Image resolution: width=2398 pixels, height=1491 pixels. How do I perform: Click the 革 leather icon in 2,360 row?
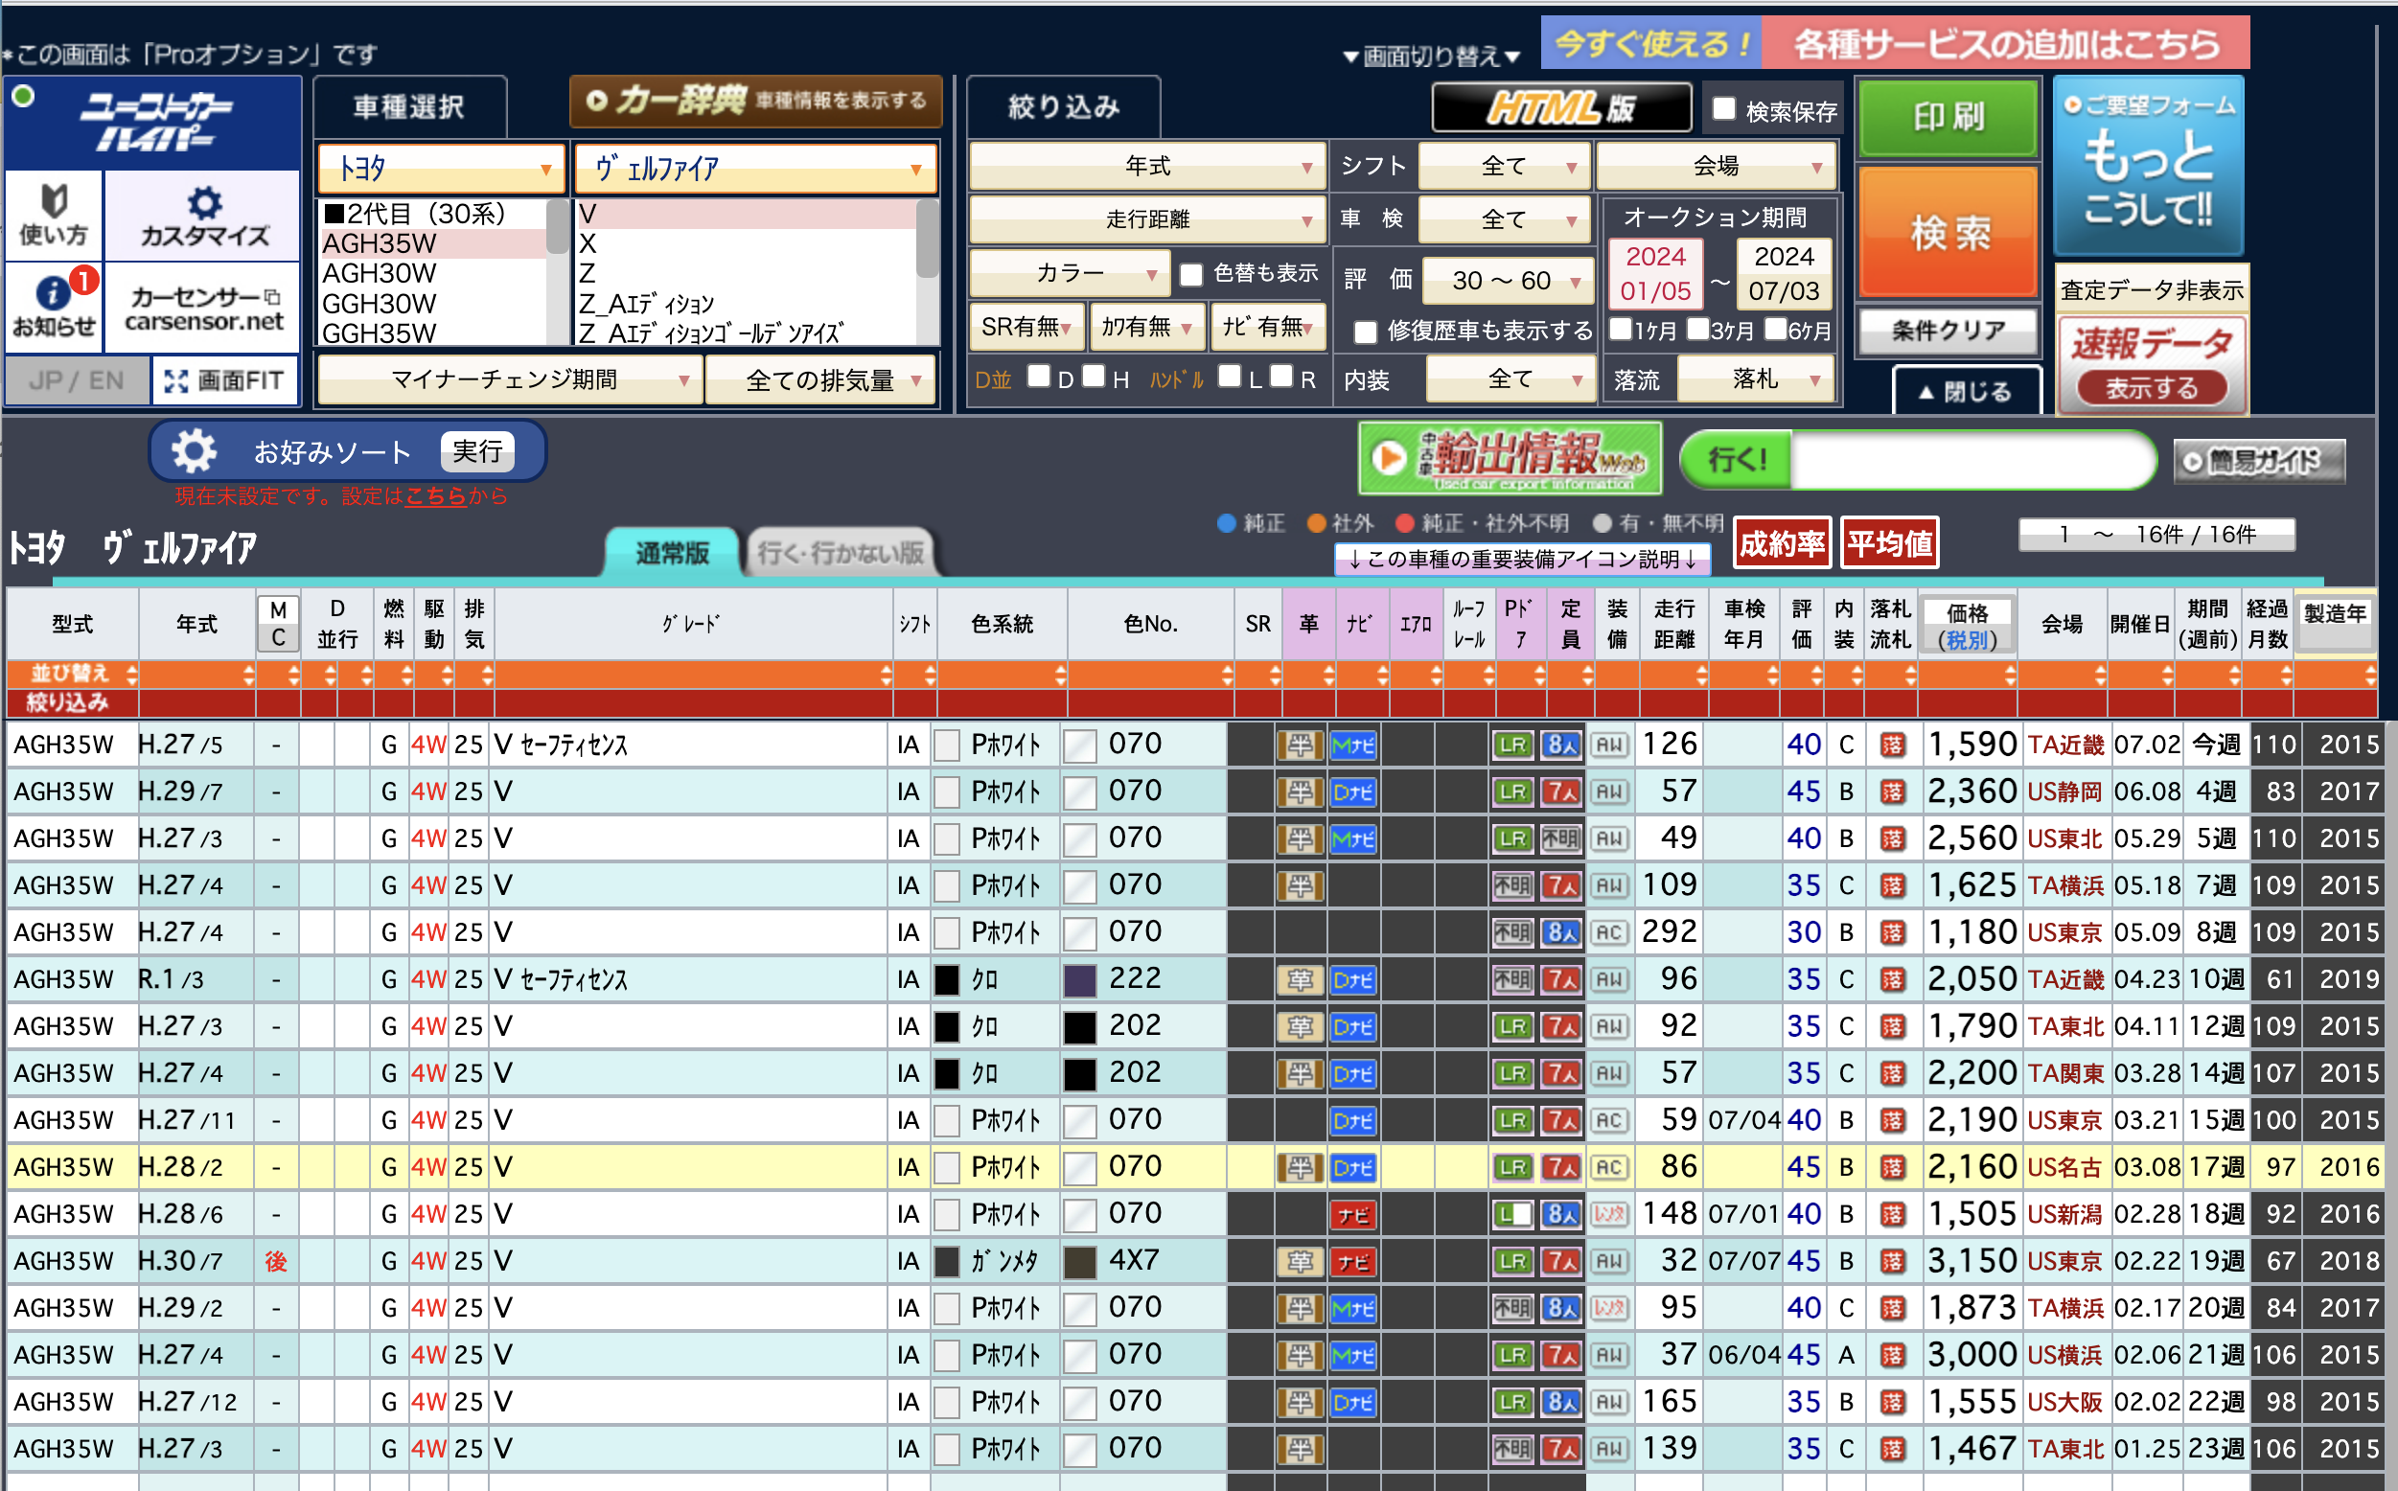coord(1301,791)
